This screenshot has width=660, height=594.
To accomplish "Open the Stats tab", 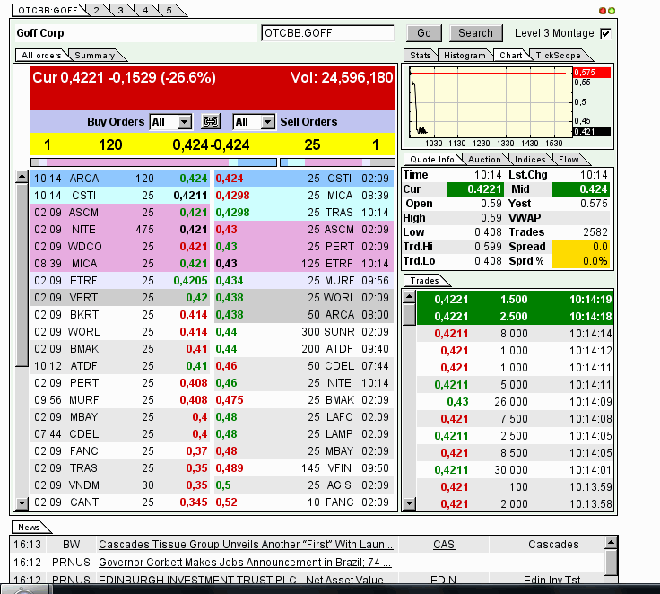I will 420,56.
